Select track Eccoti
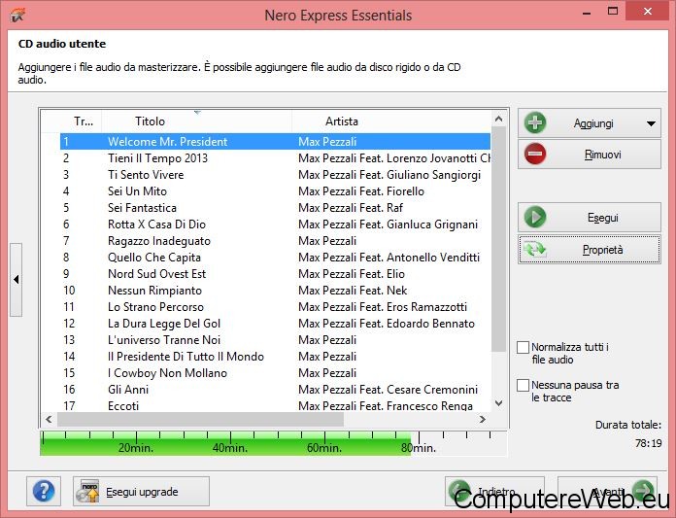Screen dimensions: 676x518 coord(275,405)
